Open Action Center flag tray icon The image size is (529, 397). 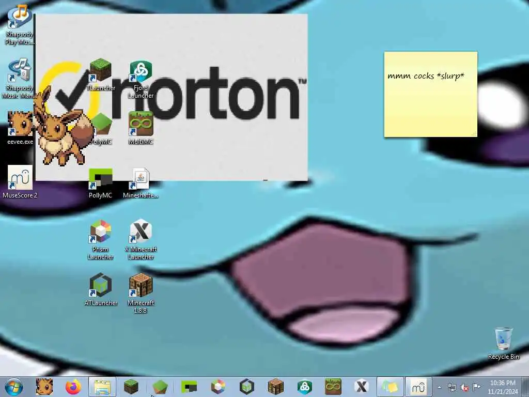476,387
